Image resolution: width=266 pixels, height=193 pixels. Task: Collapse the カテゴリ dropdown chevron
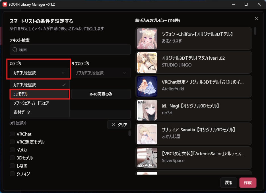(x=63, y=73)
